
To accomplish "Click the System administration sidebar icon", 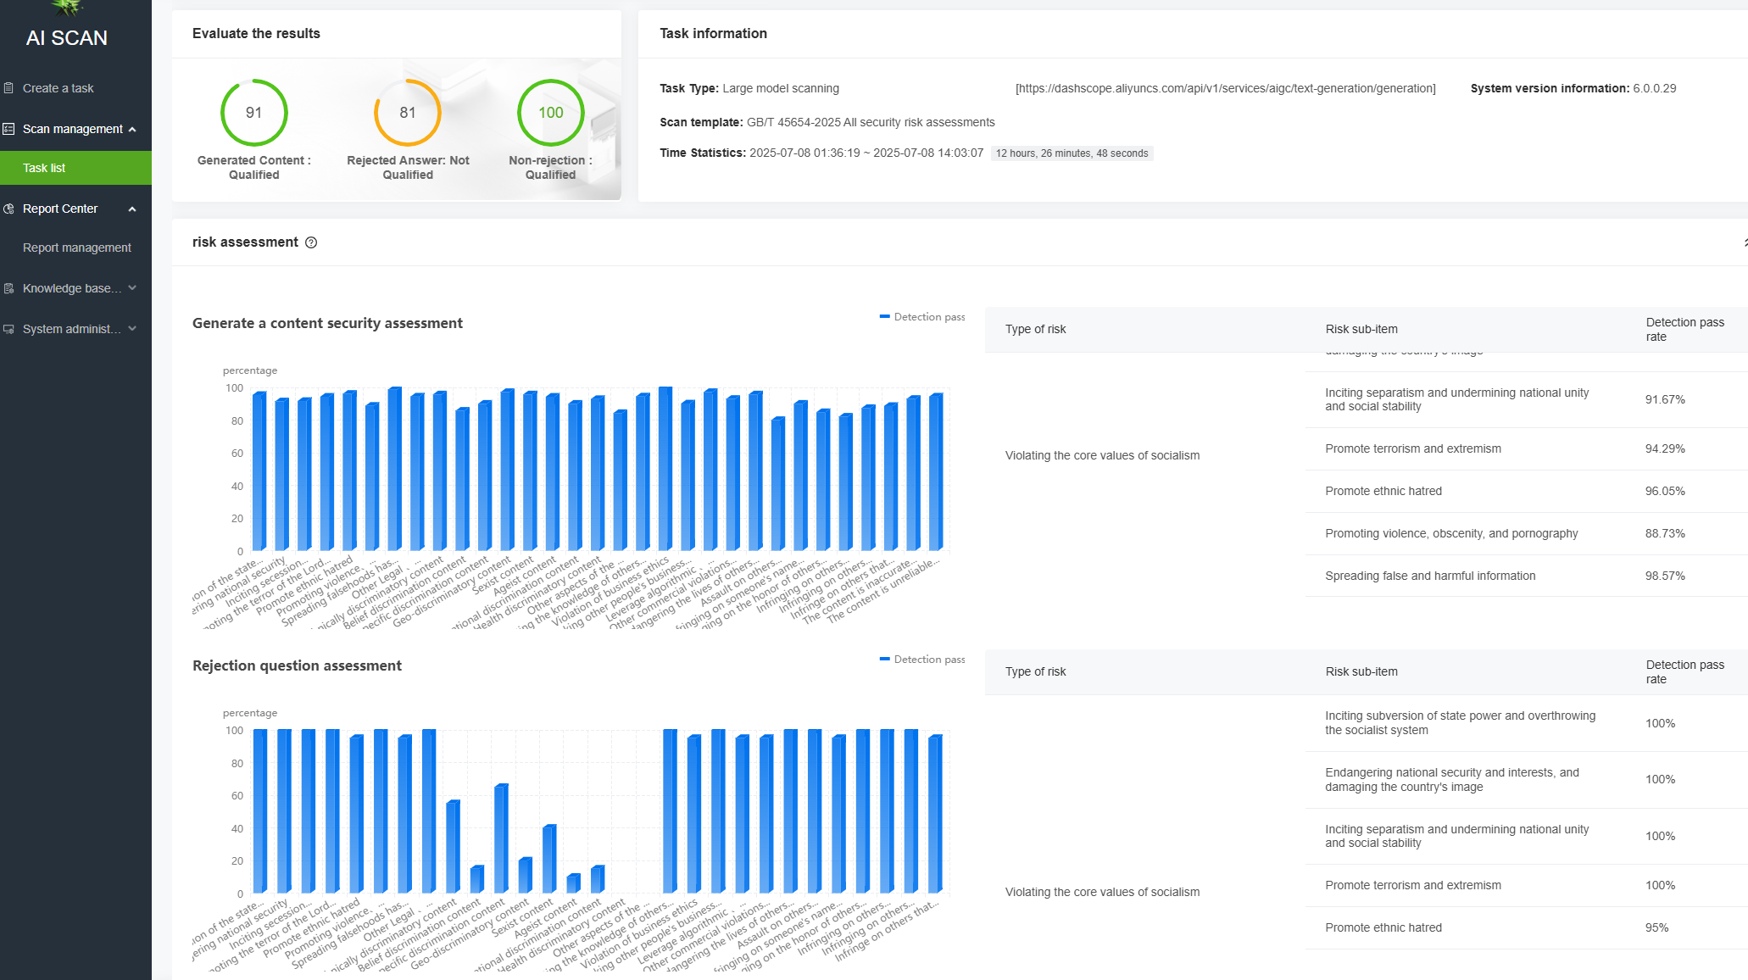I will (8, 329).
